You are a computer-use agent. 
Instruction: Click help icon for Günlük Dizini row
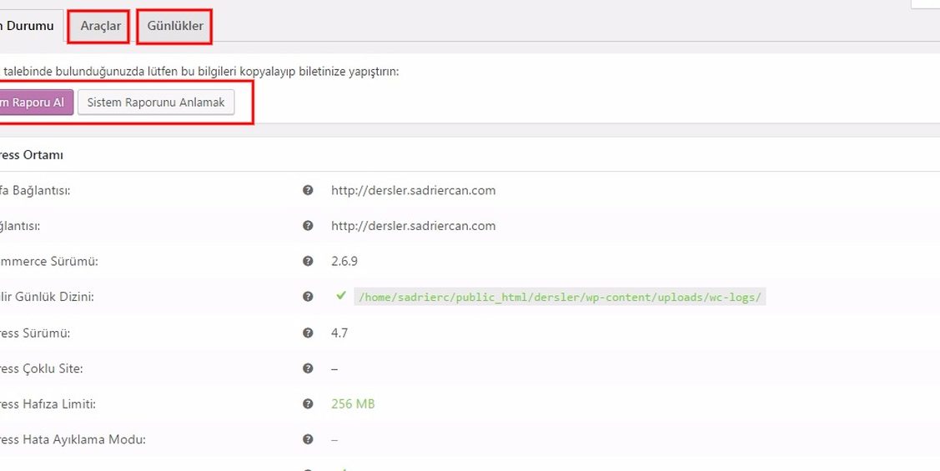point(308,297)
